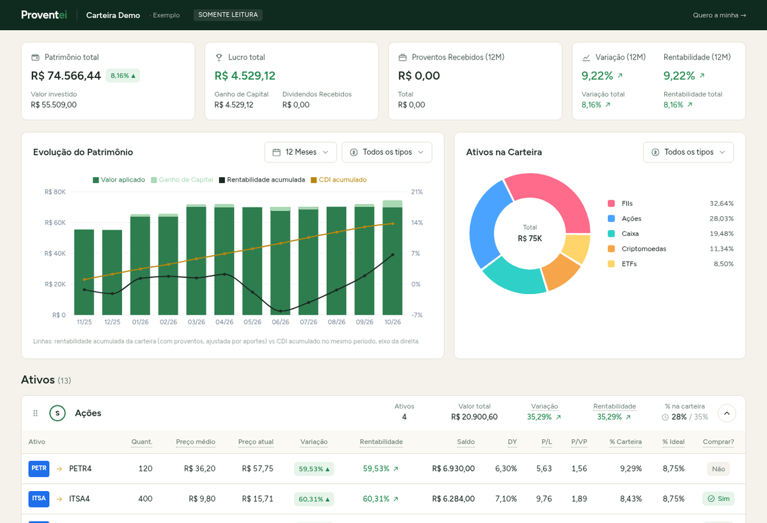Click the Sim buy badge for ITSA4

tap(718, 499)
